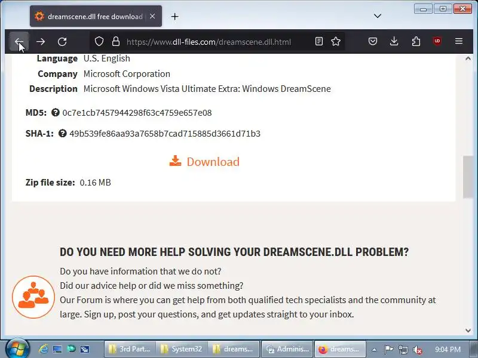
Task: Switch to the 3rd Part... taskbar window
Action: coord(130,349)
